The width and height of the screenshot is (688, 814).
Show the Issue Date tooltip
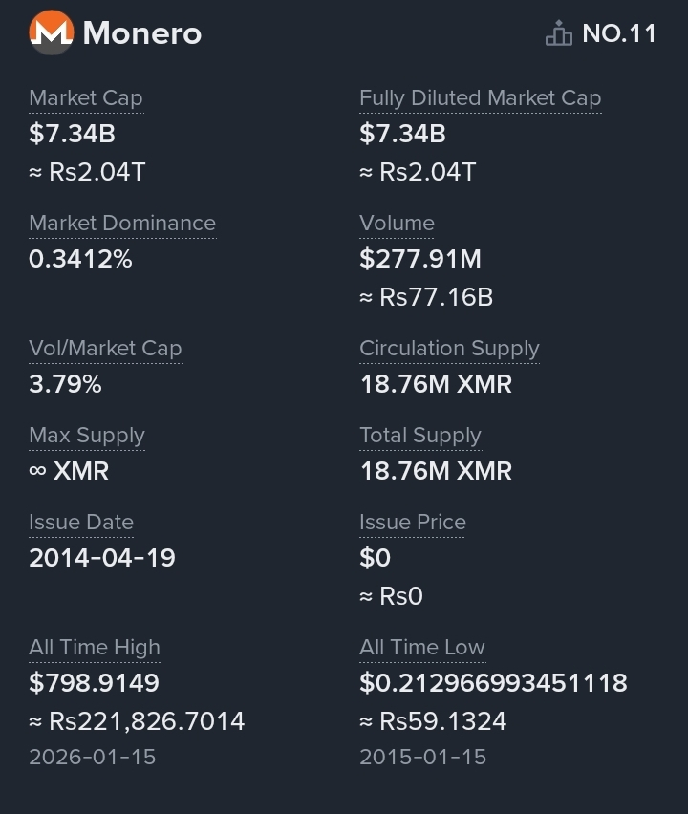(x=81, y=523)
